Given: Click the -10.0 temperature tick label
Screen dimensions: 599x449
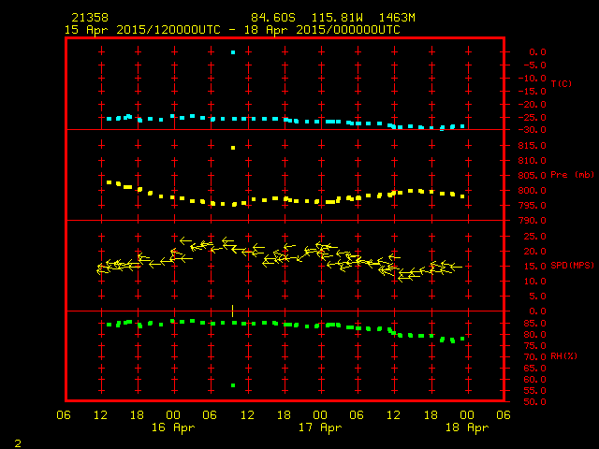Looking at the screenshot, I should [x=532, y=79].
